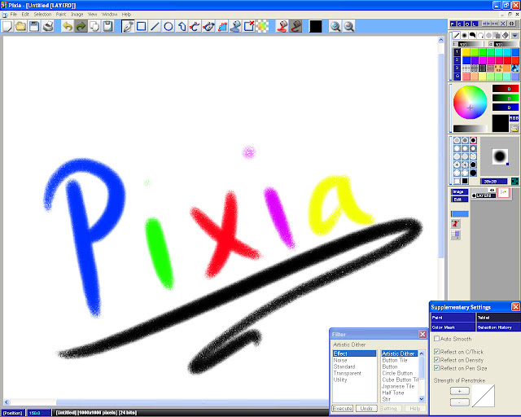
Task: Open a file with the folder icon
Action: point(20,26)
